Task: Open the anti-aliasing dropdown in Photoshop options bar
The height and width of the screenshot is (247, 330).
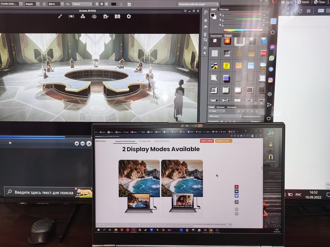Action: pyautogui.click(x=82, y=4)
